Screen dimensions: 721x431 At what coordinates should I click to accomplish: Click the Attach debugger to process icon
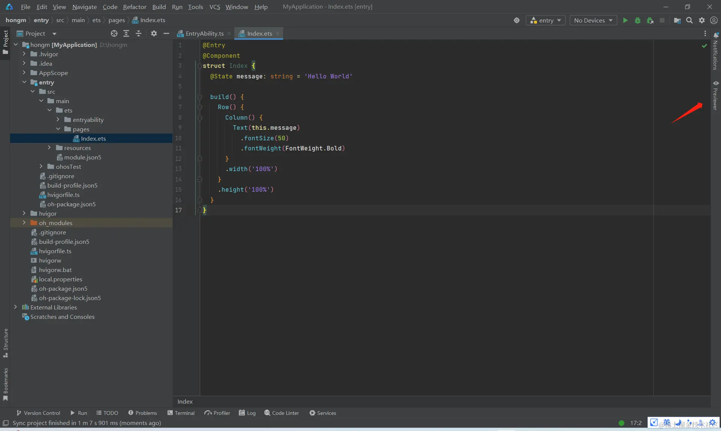click(650, 20)
